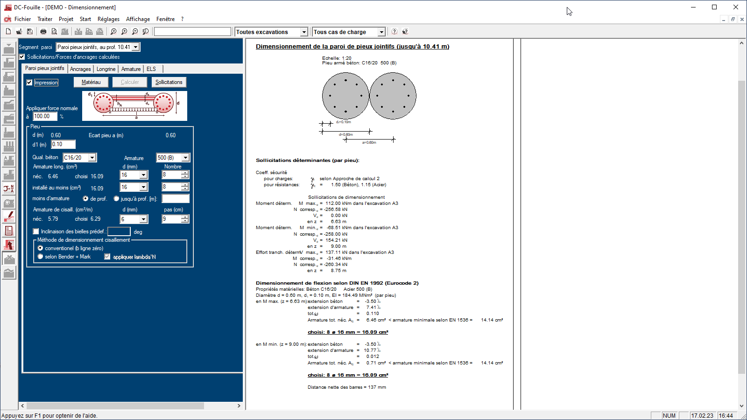747x420 pixels.
Task: Open the Toutes excavations dropdown
Action: (304, 32)
